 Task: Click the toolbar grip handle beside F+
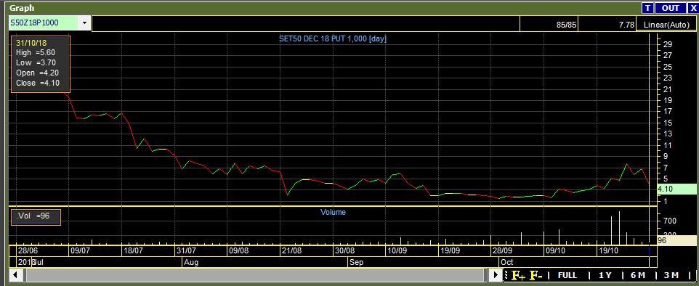point(506,275)
